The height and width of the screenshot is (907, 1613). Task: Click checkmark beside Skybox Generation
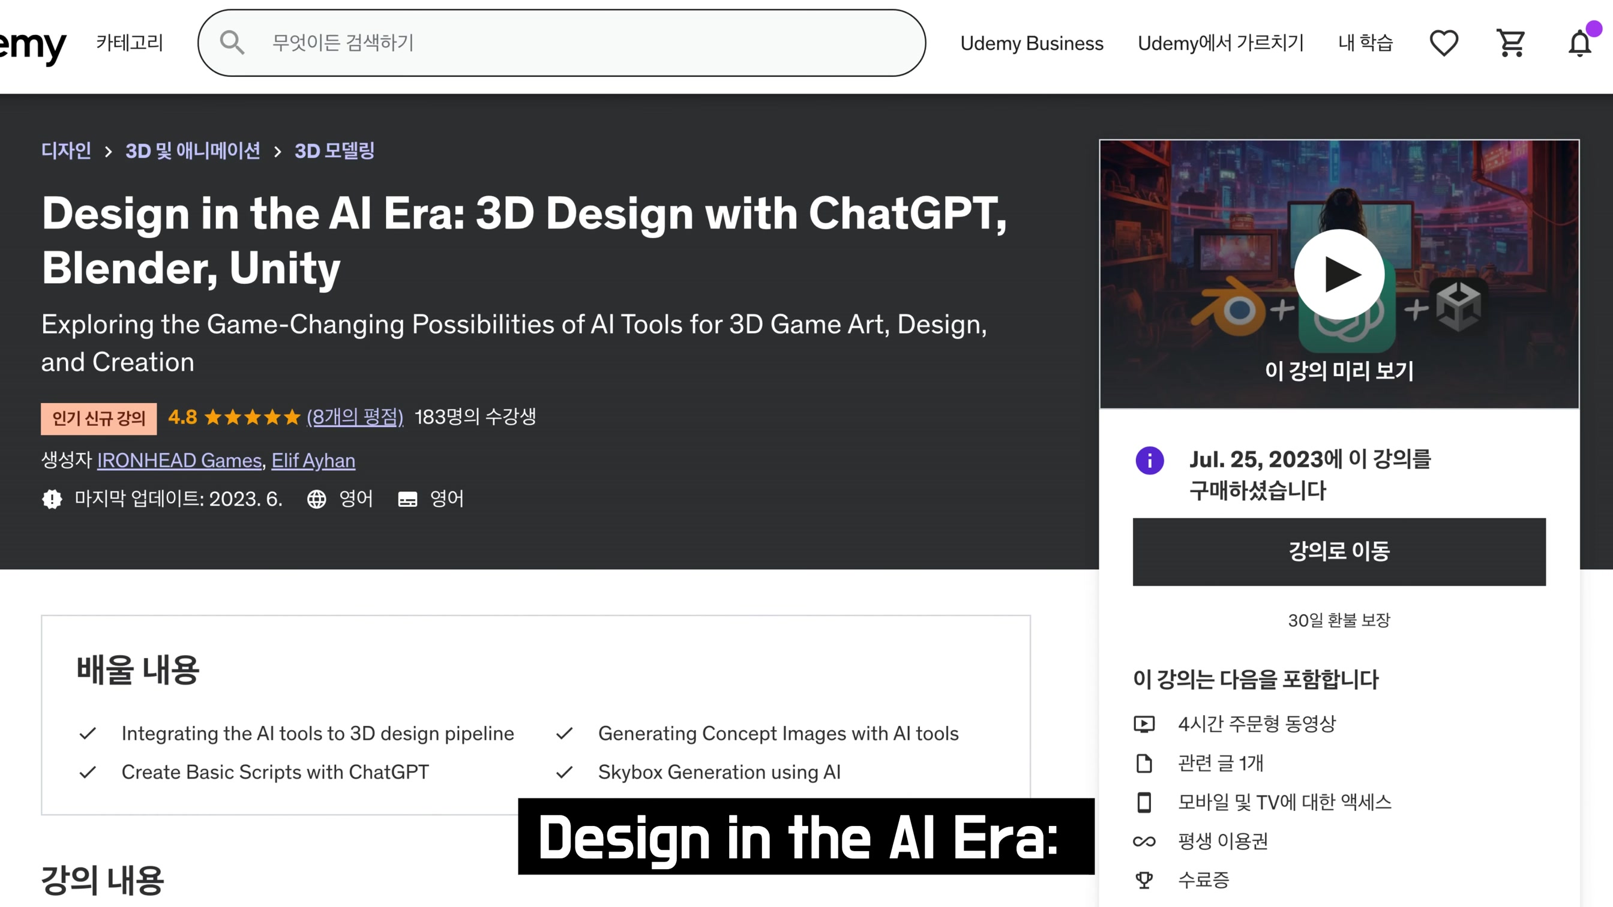pos(564,772)
